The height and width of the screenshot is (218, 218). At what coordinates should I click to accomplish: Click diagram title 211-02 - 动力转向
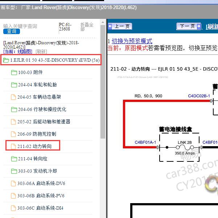[130, 69]
